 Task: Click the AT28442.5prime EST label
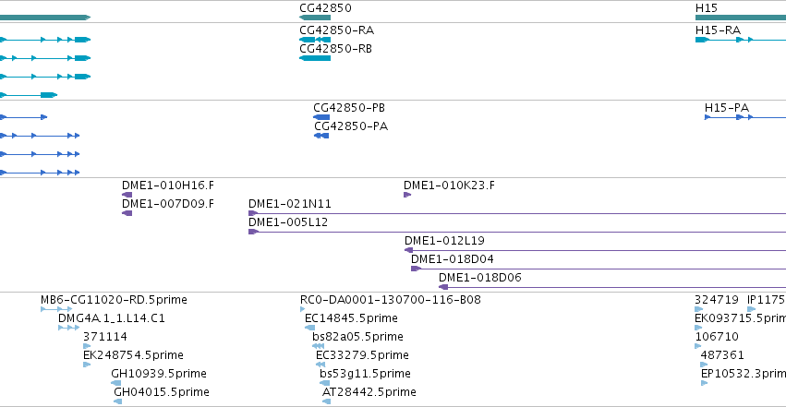click(x=369, y=391)
